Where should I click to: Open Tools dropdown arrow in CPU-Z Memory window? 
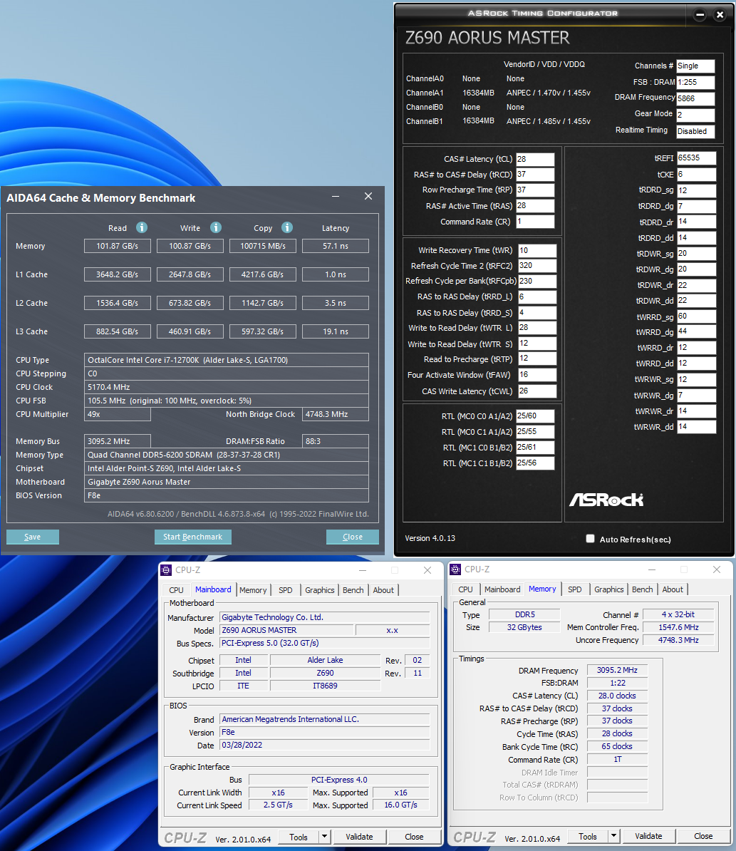[613, 836]
